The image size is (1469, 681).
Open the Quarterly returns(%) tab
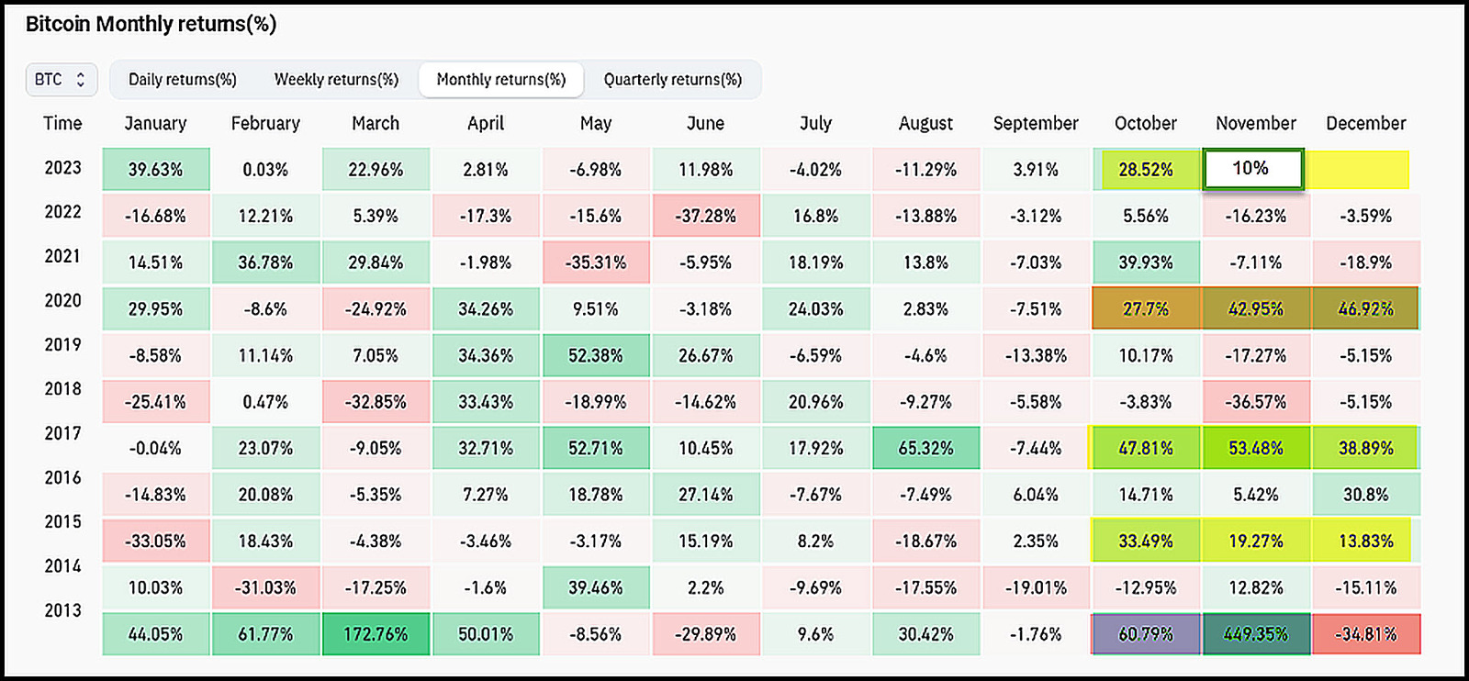click(672, 80)
